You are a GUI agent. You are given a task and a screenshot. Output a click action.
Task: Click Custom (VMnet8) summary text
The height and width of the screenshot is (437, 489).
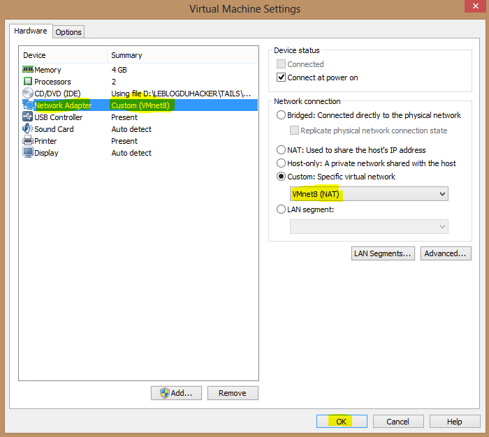pyautogui.click(x=140, y=105)
